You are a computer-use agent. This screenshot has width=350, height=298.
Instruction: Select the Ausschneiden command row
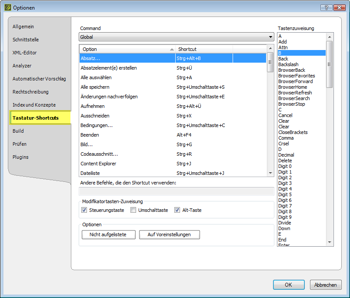[95, 116]
